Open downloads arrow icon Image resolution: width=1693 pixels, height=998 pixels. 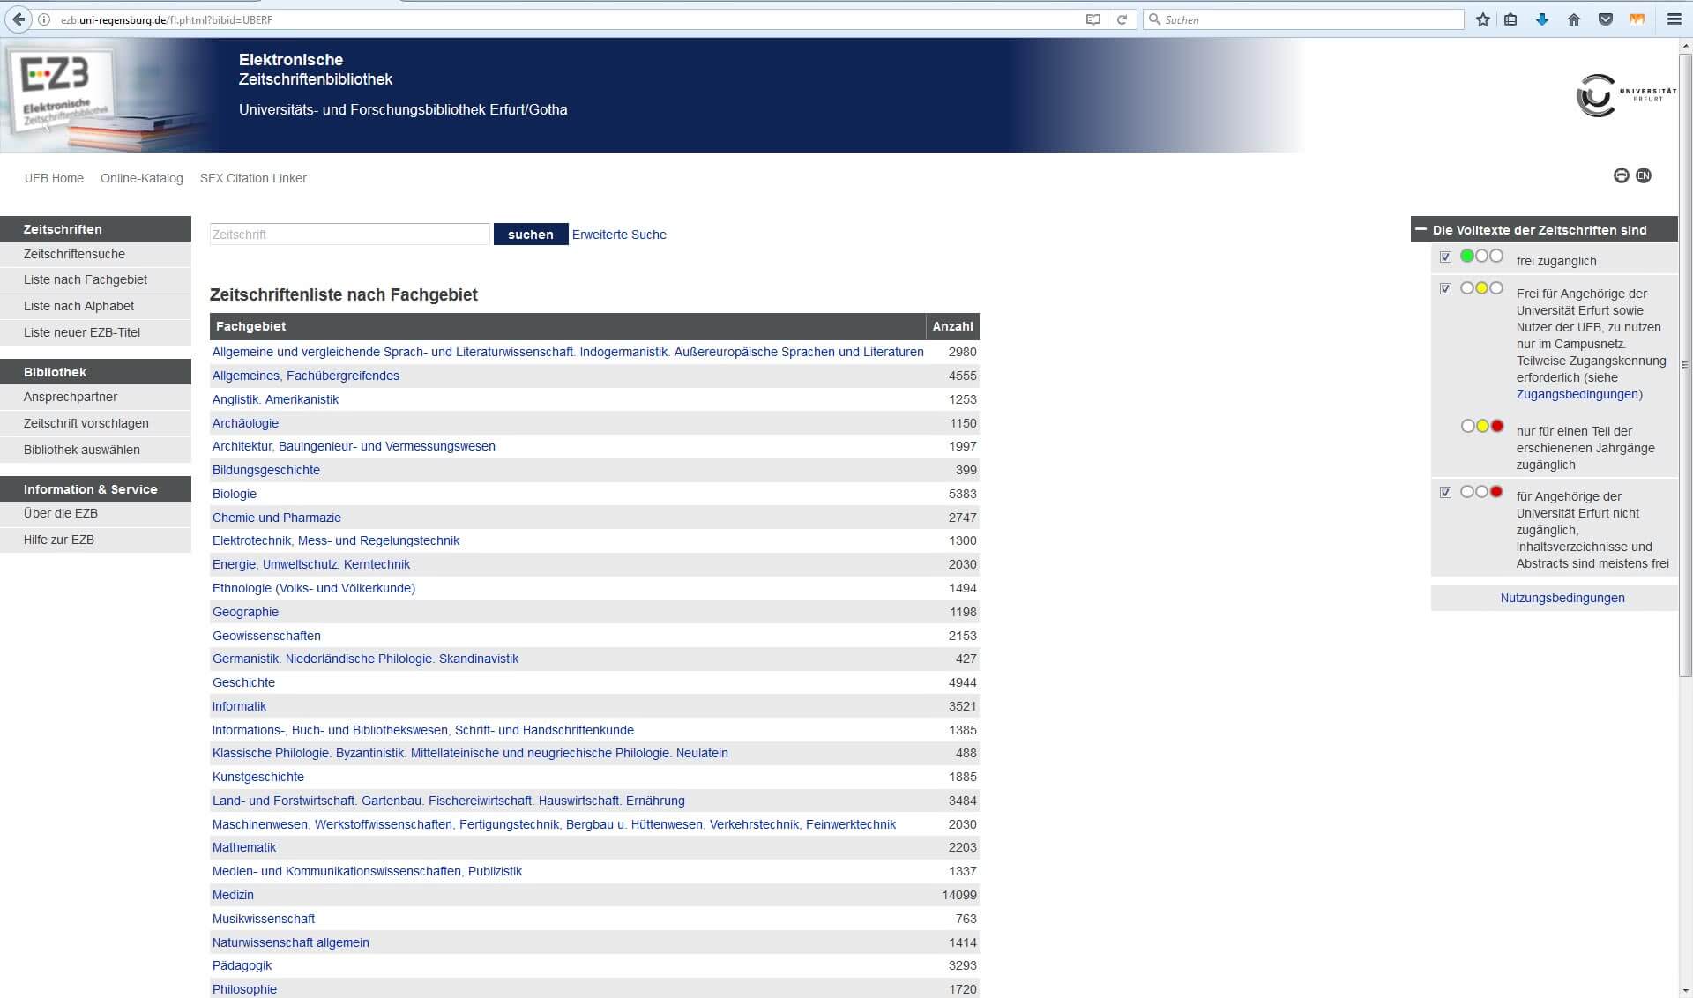[1542, 19]
